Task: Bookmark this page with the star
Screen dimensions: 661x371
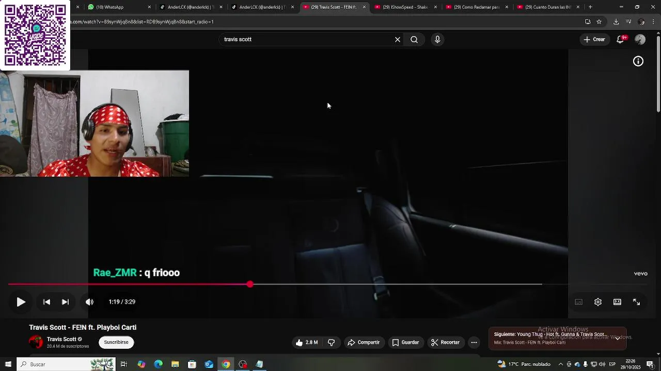Action: pos(599,22)
